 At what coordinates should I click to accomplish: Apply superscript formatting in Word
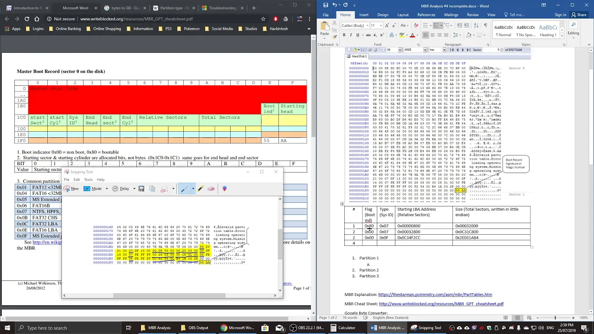[x=382, y=35]
